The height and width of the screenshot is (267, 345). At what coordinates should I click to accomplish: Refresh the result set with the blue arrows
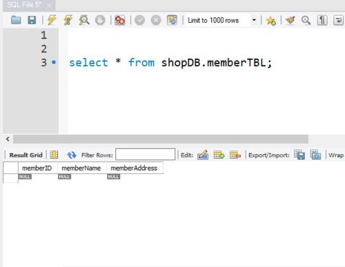[72, 155]
